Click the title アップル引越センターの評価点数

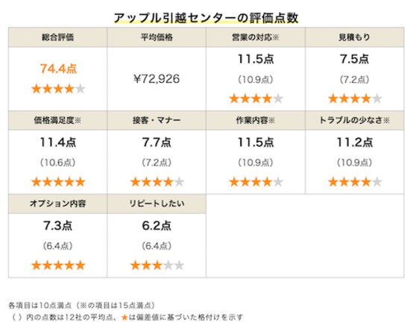(x=206, y=18)
